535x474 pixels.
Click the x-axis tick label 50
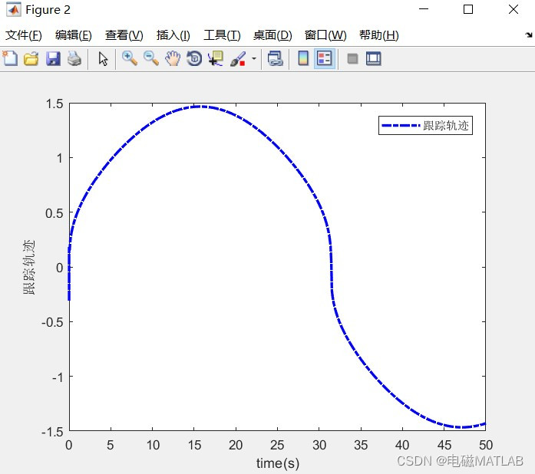pos(486,445)
